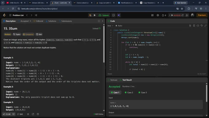This screenshot has height=118, width=209.
Task: Switch to the Description tab
Action: 9,21
